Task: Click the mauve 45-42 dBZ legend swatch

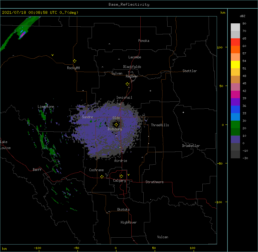Action: [x=235, y=87]
